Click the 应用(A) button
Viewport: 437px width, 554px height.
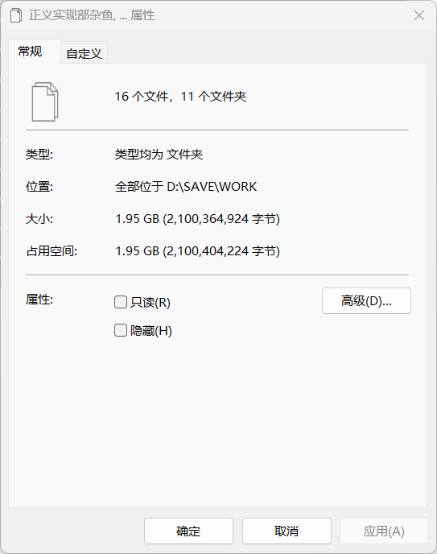[384, 531]
